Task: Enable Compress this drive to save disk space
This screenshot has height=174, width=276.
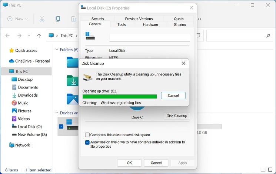Action: (87, 135)
